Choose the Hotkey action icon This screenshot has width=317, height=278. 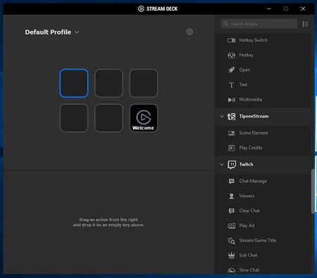coord(231,56)
